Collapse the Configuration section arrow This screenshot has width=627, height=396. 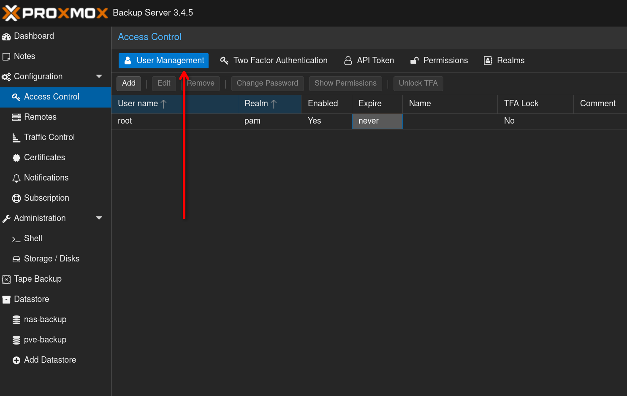(x=99, y=76)
